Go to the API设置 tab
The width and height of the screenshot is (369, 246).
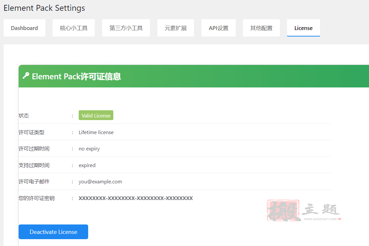(x=218, y=28)
